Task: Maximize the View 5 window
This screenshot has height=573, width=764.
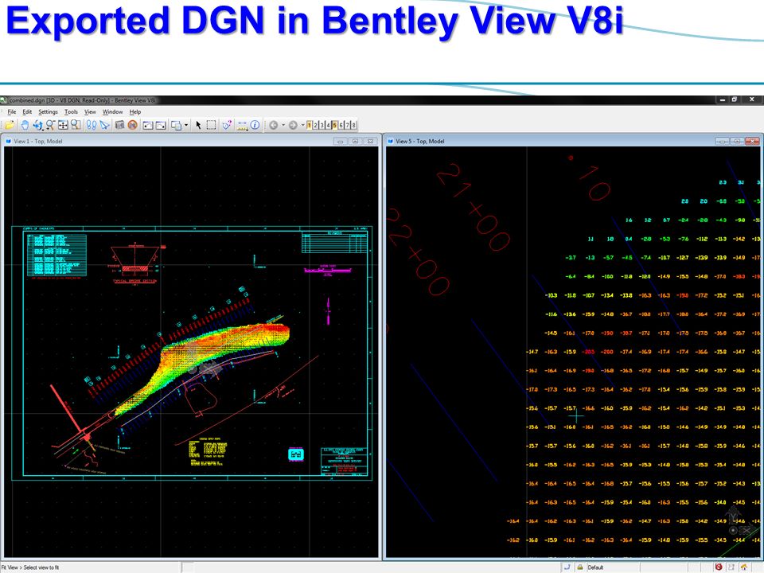Action: 737,142
